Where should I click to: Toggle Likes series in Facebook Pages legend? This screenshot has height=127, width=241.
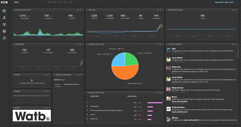tap(202, 19)
